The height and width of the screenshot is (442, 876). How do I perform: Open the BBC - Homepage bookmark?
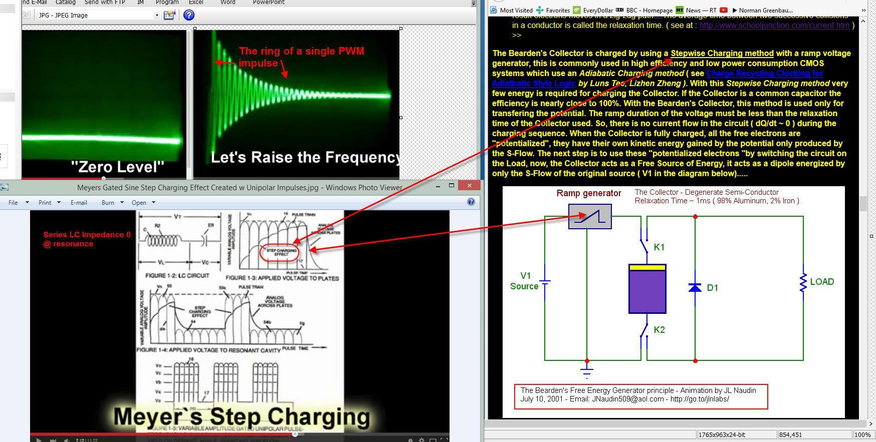pyautogui.click(x=644, y=10)
